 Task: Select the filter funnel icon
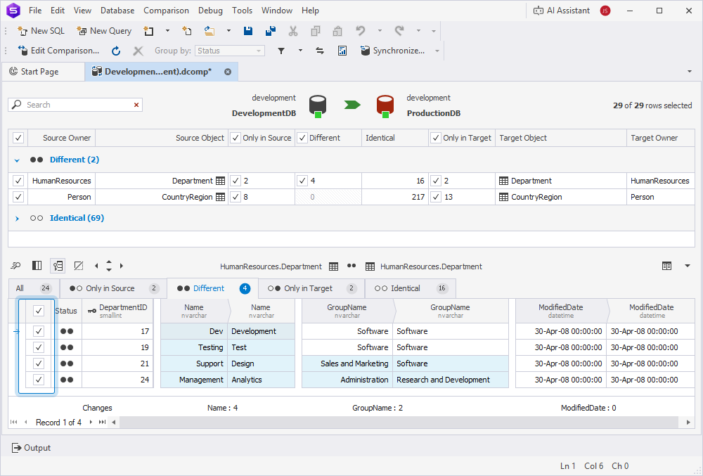281,51
